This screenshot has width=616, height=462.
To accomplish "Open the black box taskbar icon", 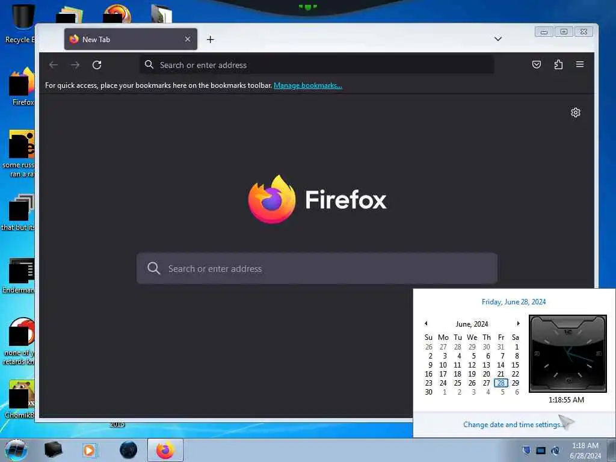I will point(53,450).
